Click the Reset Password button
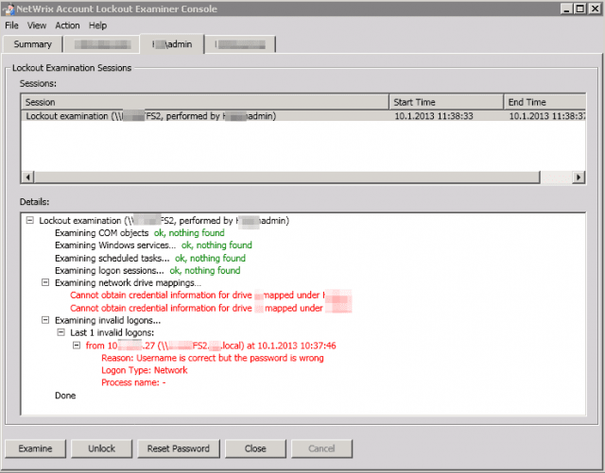This screenshot has width=605, height=473. coord(179,448)
